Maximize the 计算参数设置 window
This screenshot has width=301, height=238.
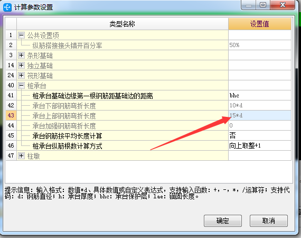263,5
